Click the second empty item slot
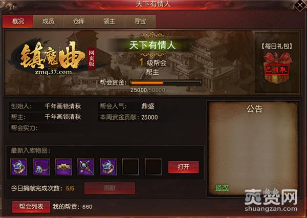Viewport: 307px width, 218px height. point(153,167)
